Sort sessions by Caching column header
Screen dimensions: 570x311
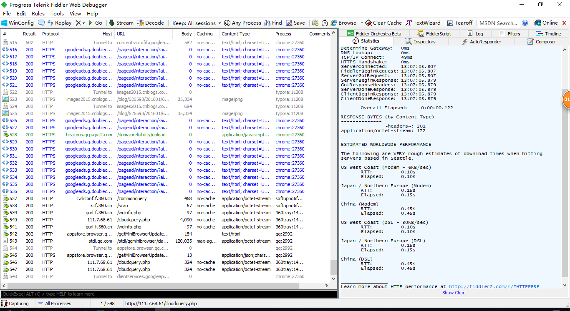point(207,34)
